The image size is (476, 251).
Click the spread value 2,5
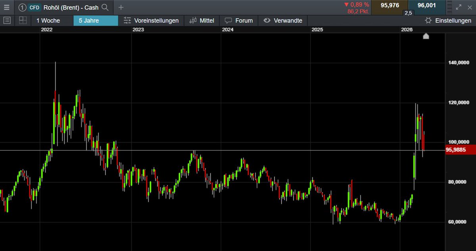(408, 13)
